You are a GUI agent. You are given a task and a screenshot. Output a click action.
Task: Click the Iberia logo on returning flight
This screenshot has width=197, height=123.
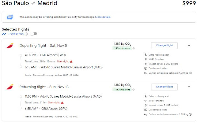click(10, 87)
